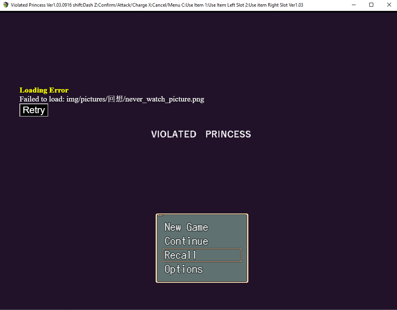Open Options in the title menu
Viewport: 397px width, 310px height.
point(202,269)
